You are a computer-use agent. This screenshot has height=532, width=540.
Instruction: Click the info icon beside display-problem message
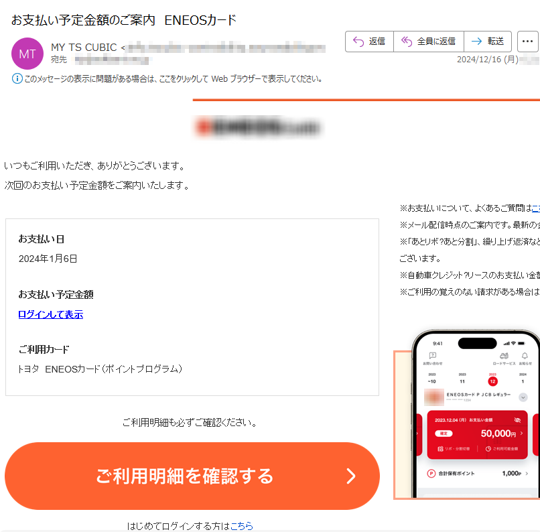point(17,79)
